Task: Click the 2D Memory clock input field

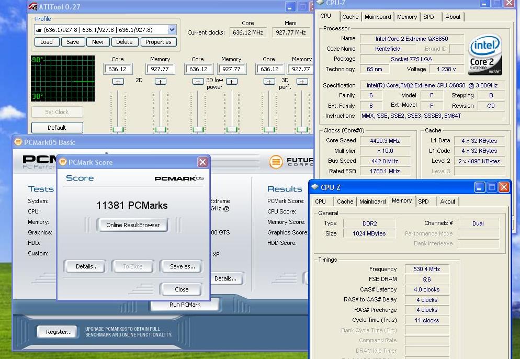Action: [x=160, y=69]
